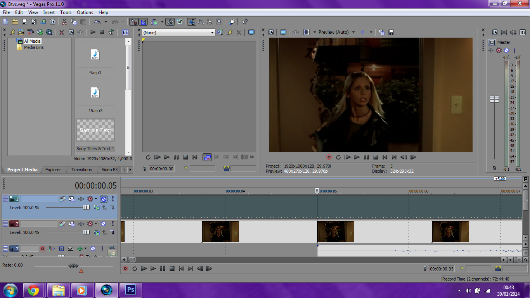Zoom in timeline with plus button

tap(510, 260)
